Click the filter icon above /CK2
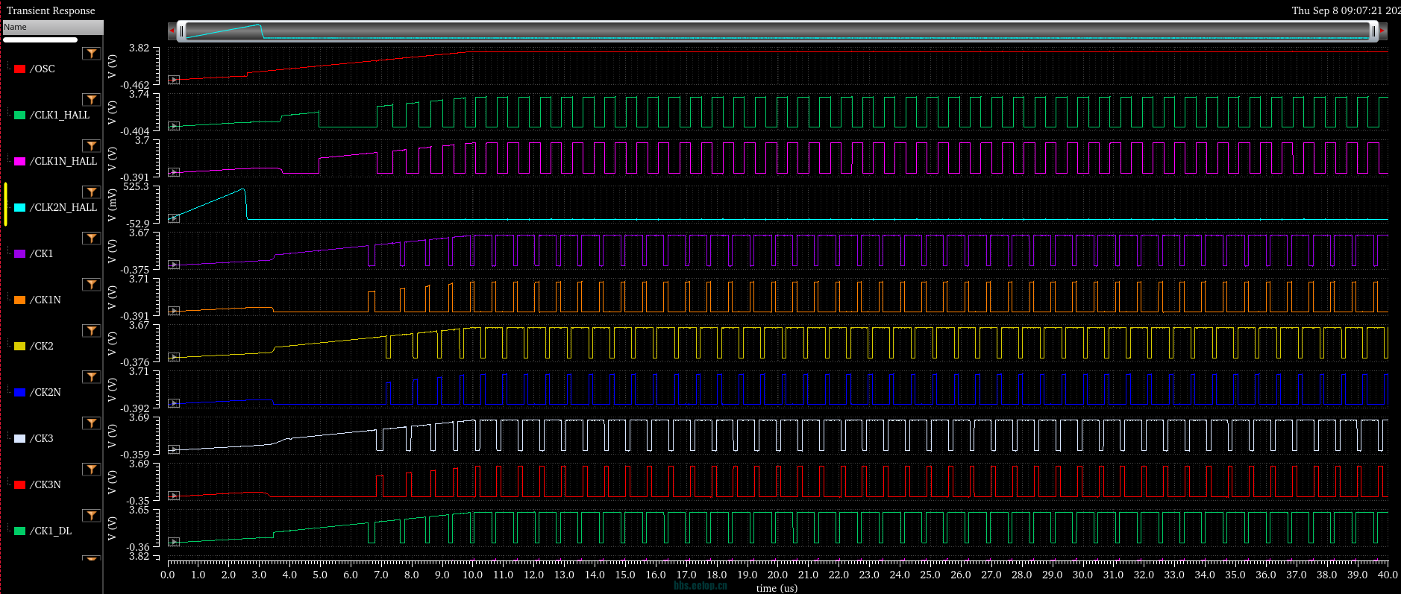Viewport: 1401px width, 594px height. [x=91, y=331]
